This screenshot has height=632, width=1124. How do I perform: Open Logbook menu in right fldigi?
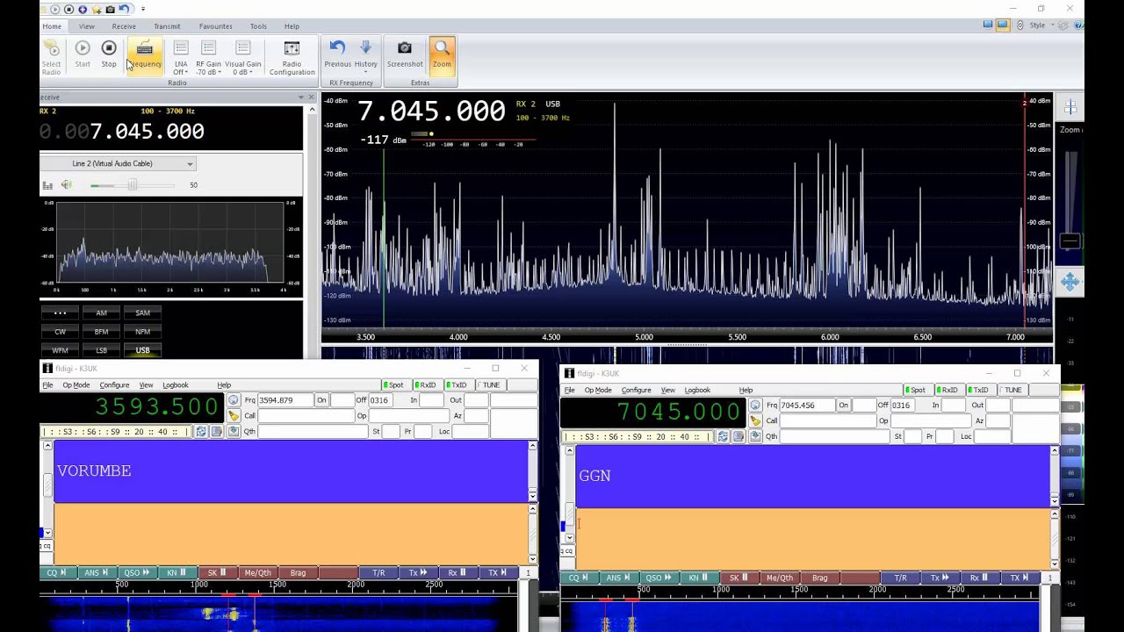[697, 390]
